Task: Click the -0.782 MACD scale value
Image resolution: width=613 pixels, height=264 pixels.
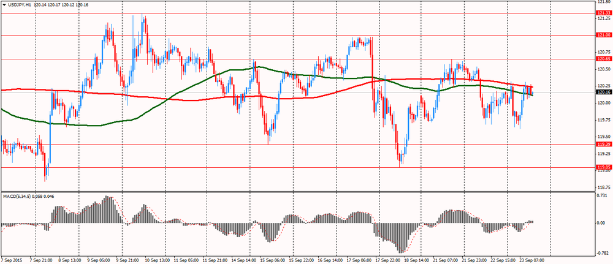Action: [603, 253]
